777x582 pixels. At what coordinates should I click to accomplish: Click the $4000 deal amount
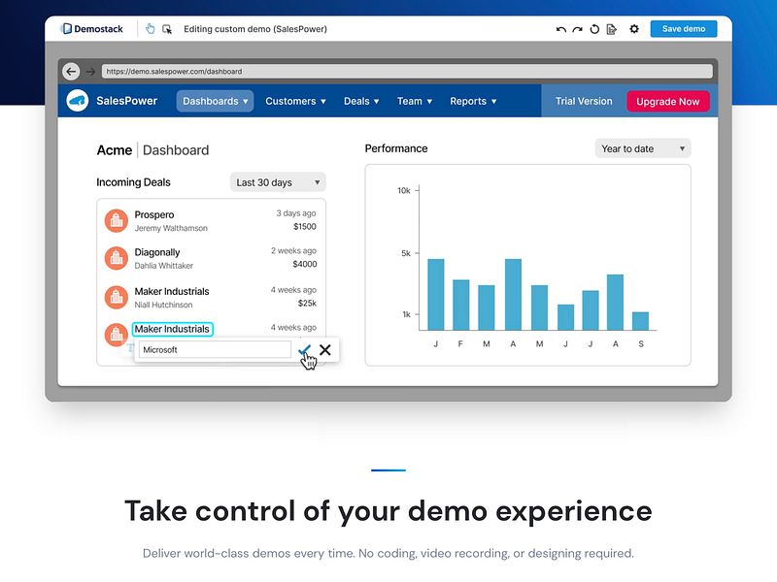(x=305, y=264)
